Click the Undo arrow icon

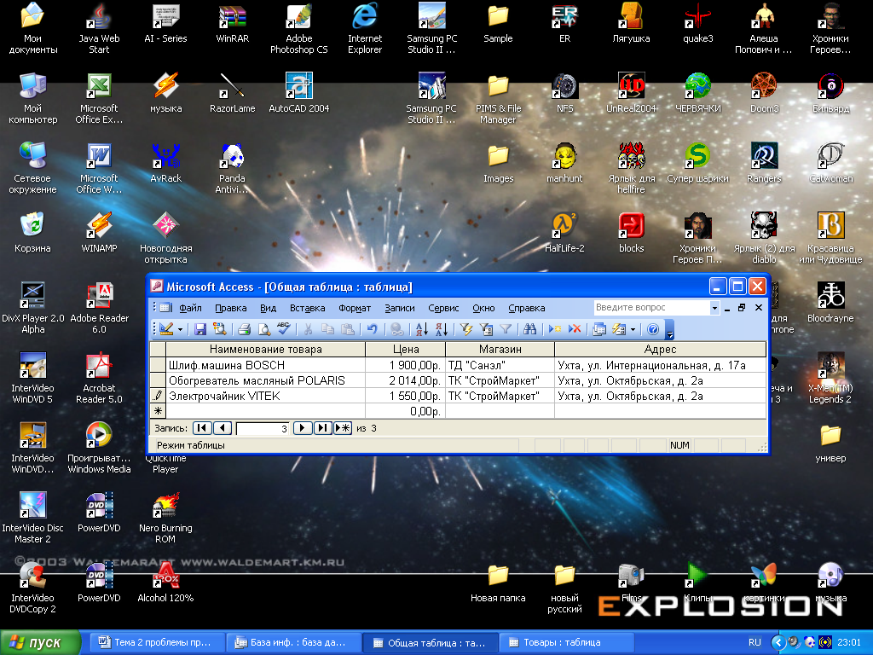(x=372, y=329)
